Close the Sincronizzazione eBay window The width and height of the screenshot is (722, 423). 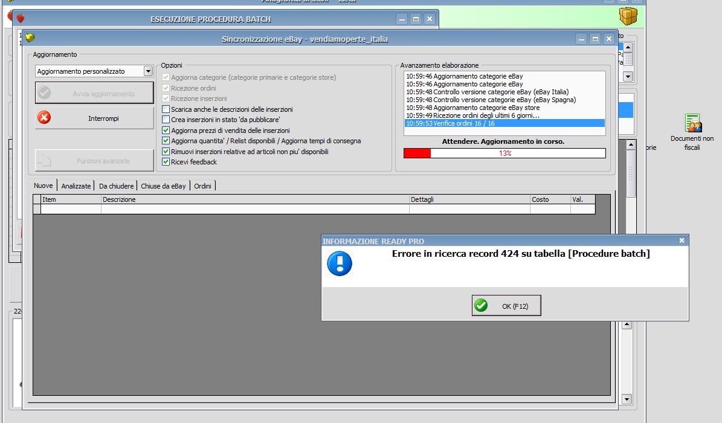point(609,39)
